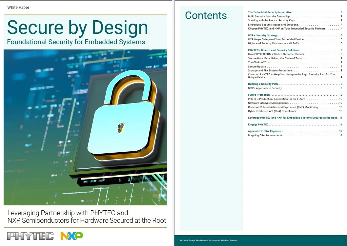The image size is (347, 246).
Task: Select 'Mapping CRA Requirements' entry
Action: click(295, 136)
